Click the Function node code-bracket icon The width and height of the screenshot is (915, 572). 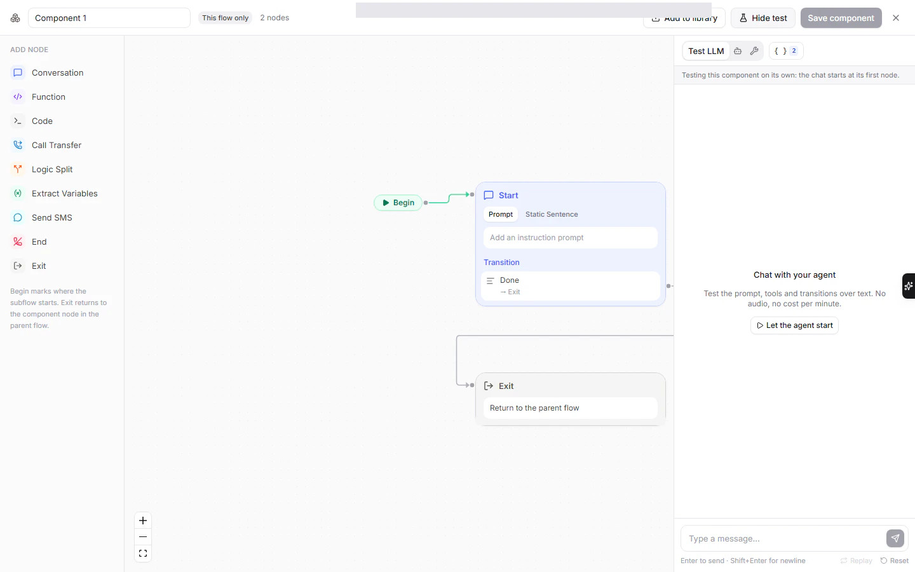coord(18,97)
